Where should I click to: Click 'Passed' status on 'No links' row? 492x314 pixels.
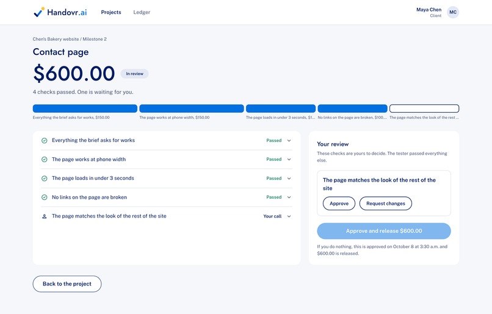[x=274, y=197]
